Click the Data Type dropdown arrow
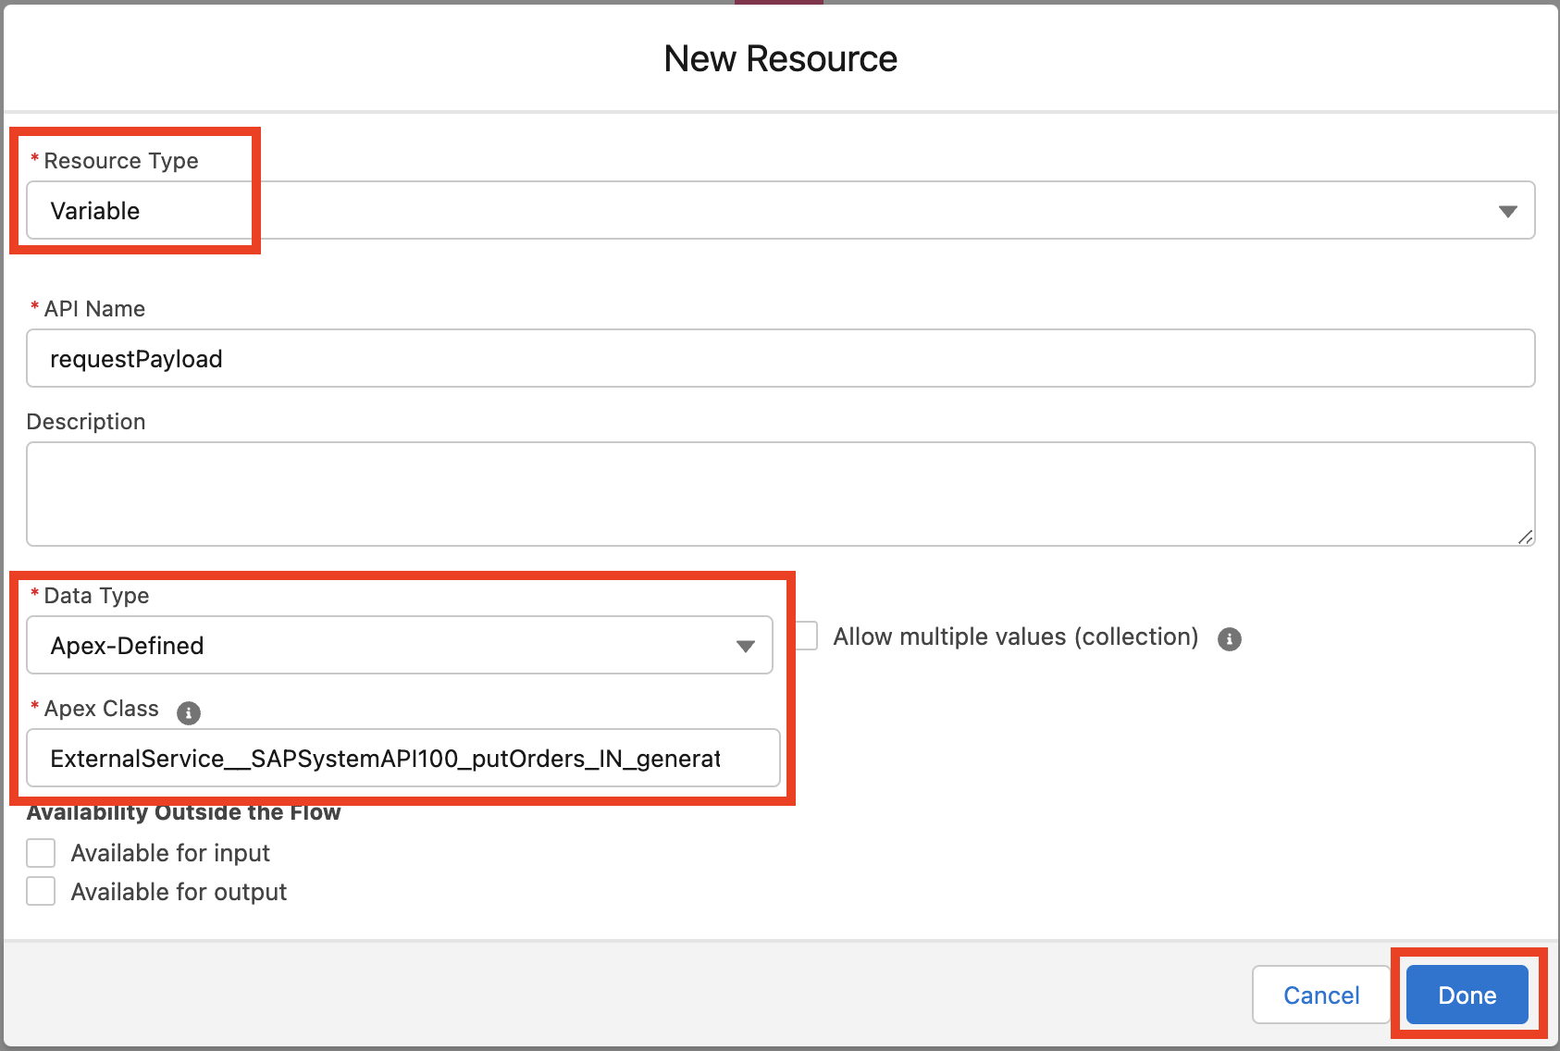1560x1051 pixels. click(745, 647)
